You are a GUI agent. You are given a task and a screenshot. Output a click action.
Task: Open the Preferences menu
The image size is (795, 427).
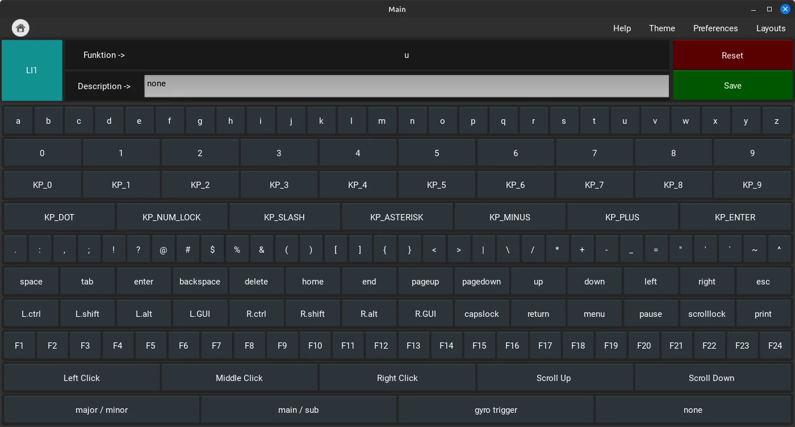[715, 28]
